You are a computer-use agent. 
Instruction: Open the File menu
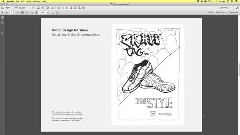(18, 1)
